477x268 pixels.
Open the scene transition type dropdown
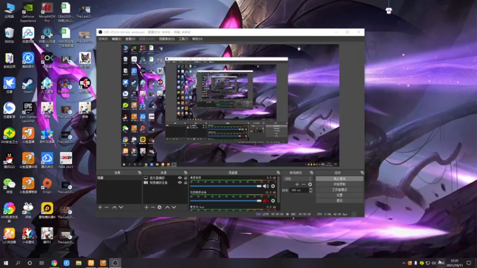click(x=298, y=179)
